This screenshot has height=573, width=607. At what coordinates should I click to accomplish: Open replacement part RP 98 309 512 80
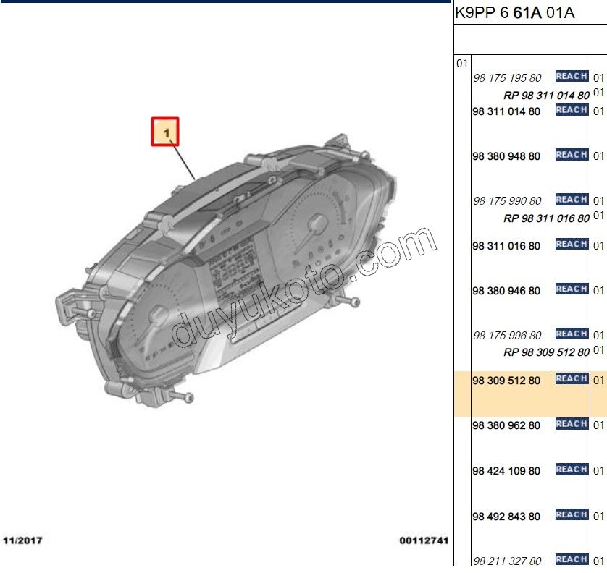tap(546, 352)
